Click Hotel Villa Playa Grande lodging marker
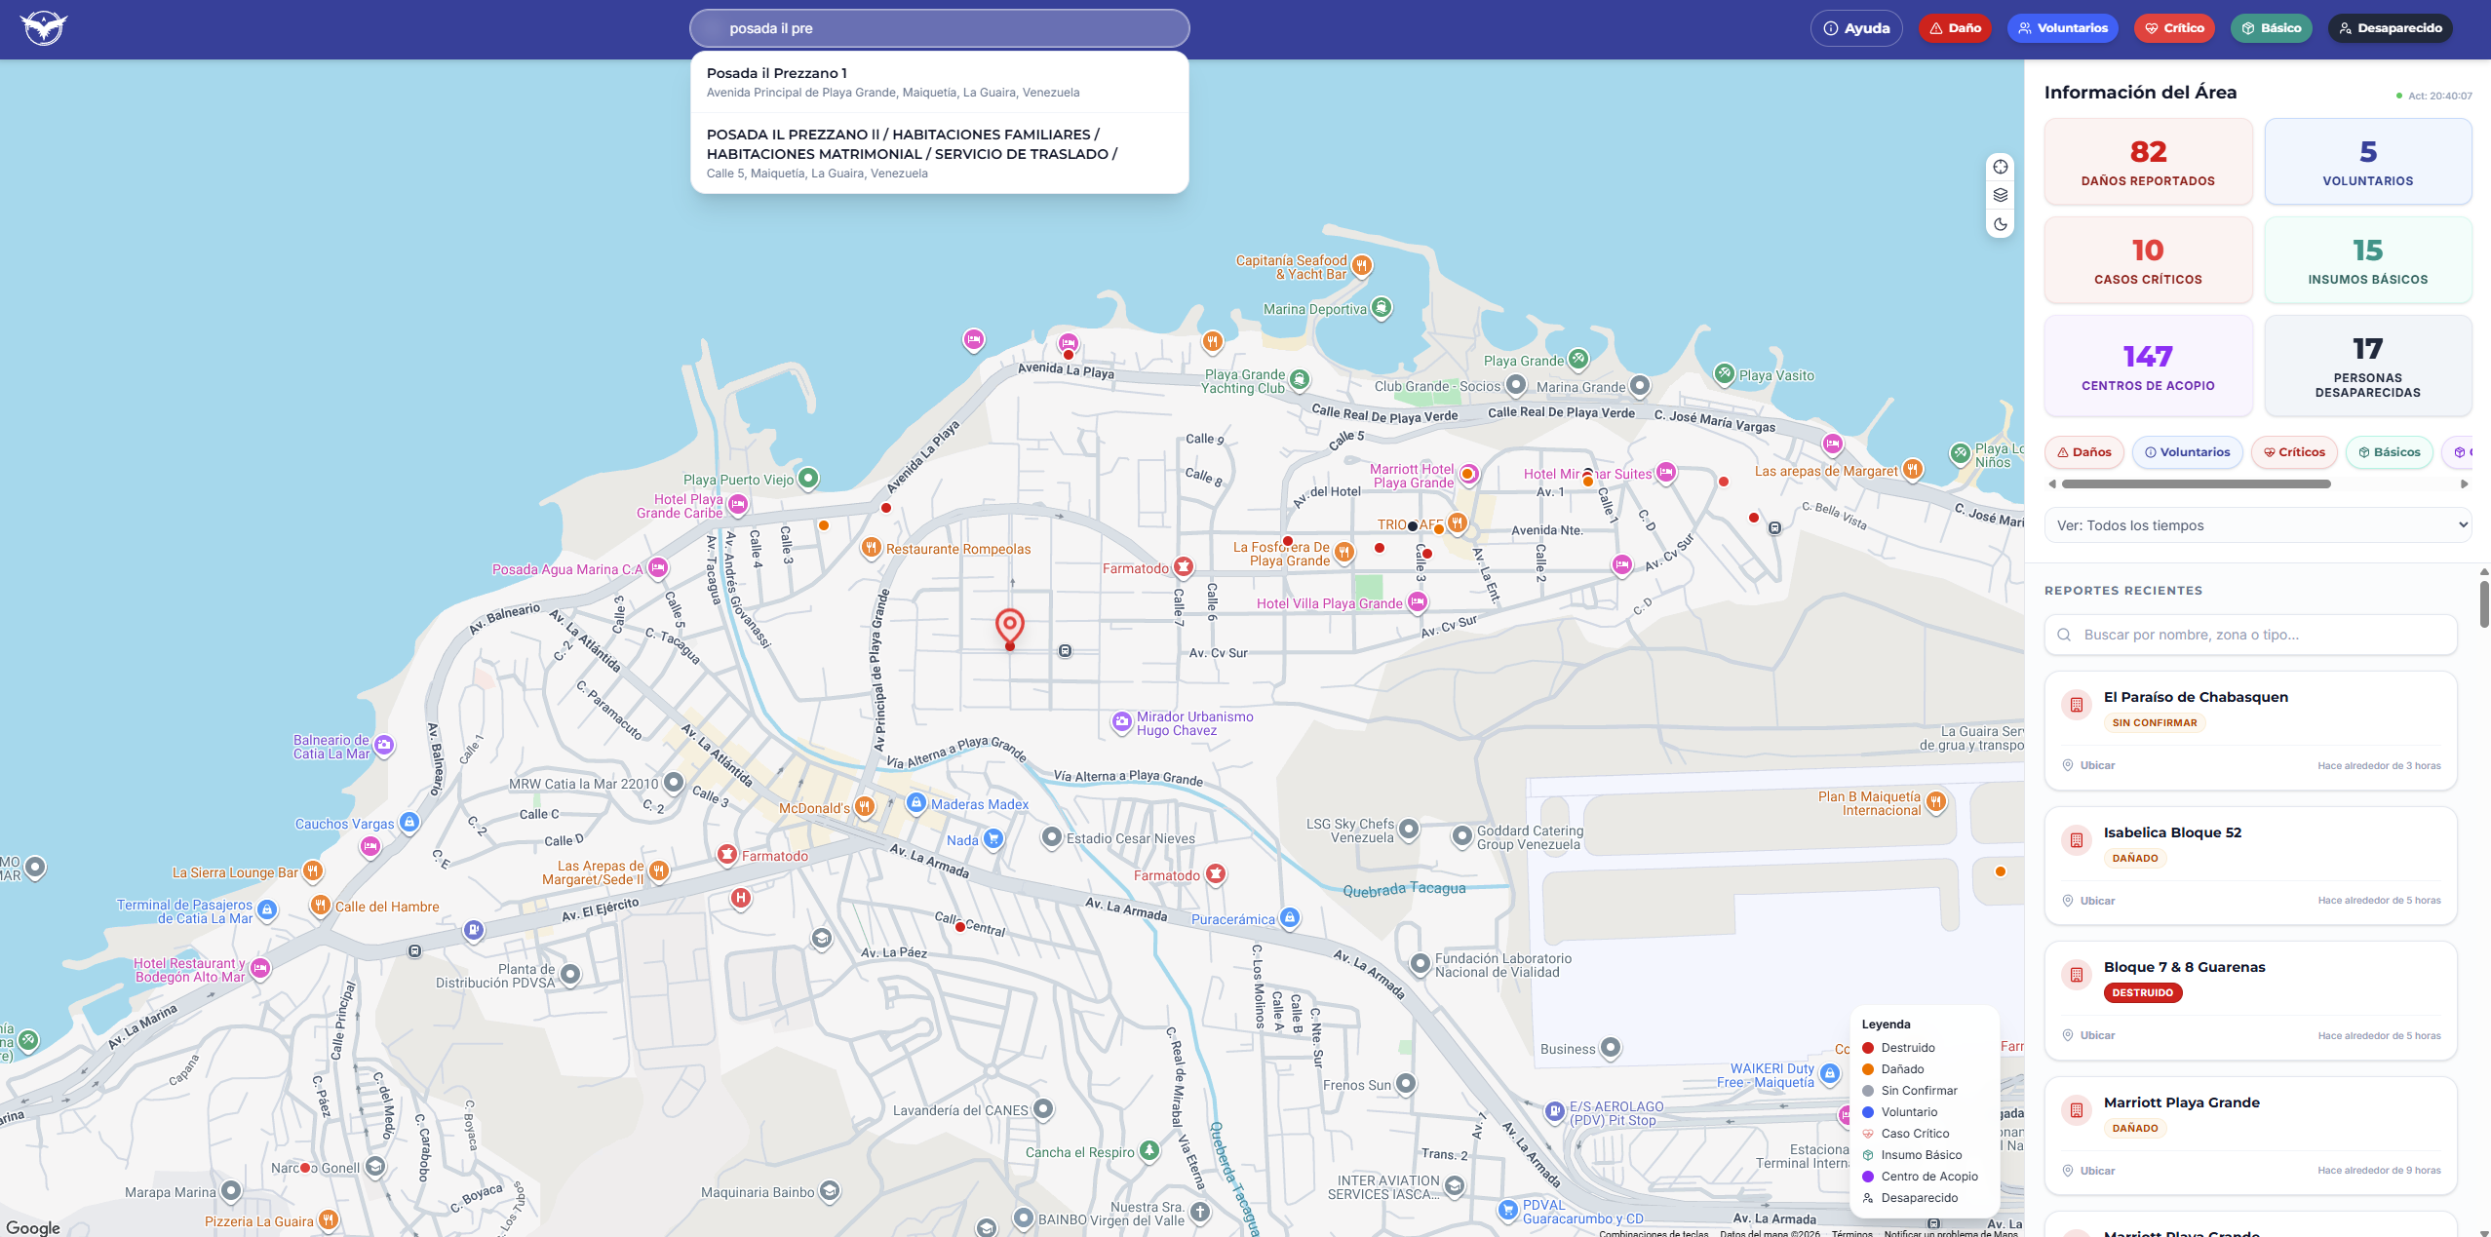2491x1237 pixels. [1418, 602]
